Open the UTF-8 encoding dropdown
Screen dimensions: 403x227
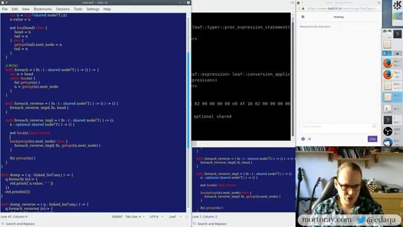click(x=156, y=217)
